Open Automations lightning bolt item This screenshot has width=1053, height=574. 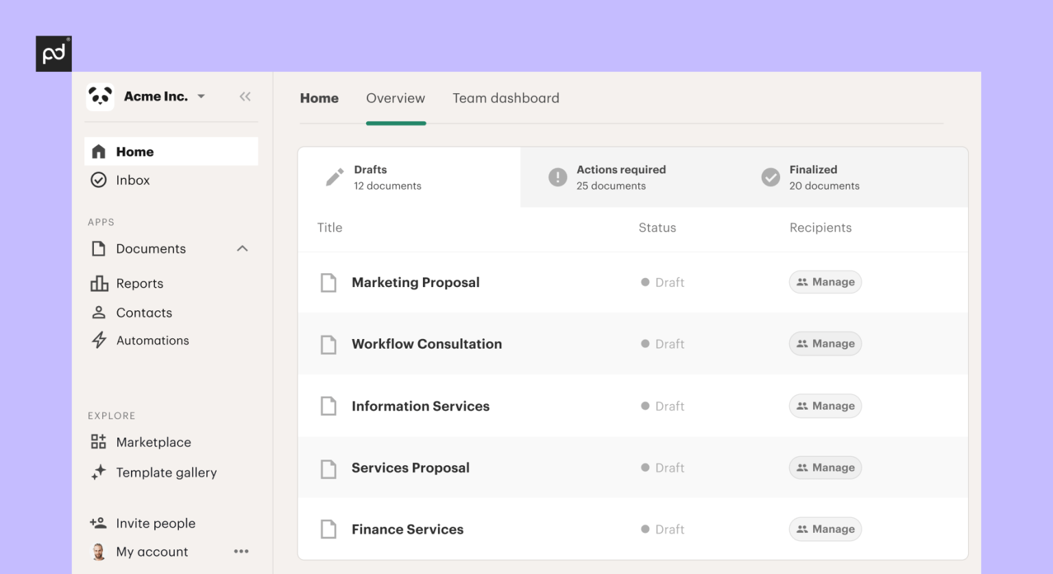click(x=100, y=340)
